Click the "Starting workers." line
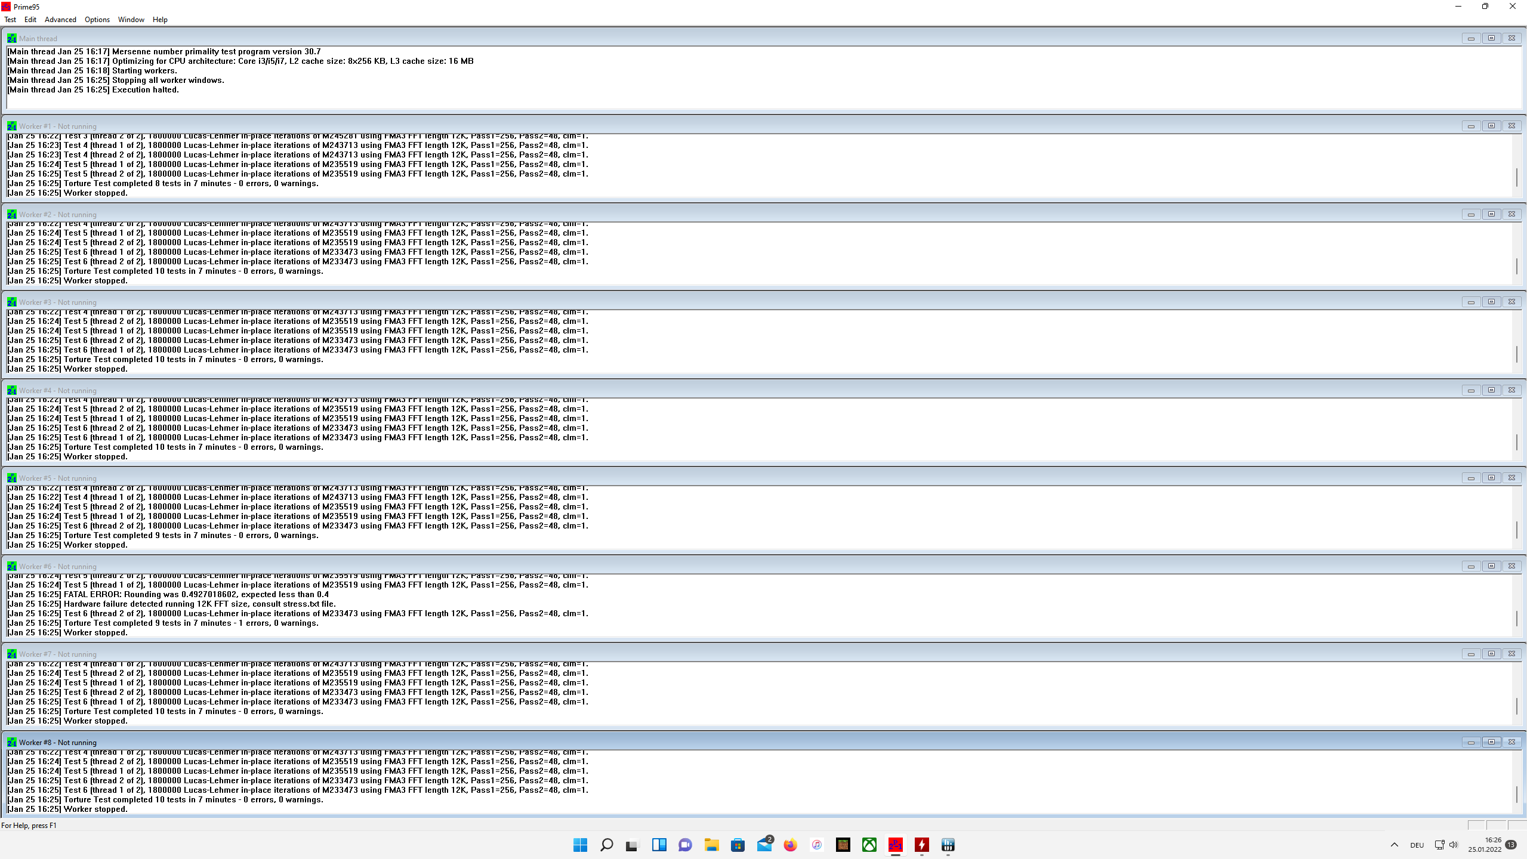Viewport: 1527px width, 859px height. point(92,70)
